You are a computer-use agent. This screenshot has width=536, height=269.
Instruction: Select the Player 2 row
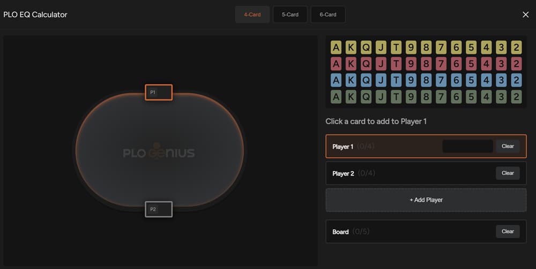coord(426,173)
